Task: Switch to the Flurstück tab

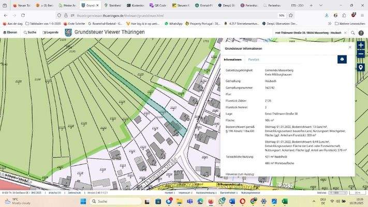Action: 254,60
